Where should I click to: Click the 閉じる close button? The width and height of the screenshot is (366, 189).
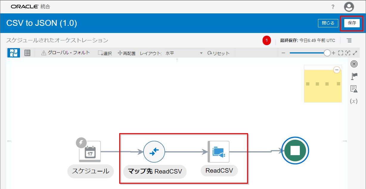[328, 23]
